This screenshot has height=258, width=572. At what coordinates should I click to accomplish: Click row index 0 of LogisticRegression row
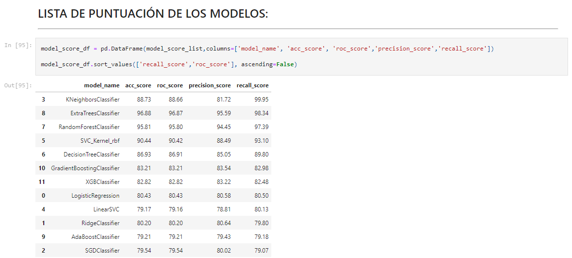[43, 196]
